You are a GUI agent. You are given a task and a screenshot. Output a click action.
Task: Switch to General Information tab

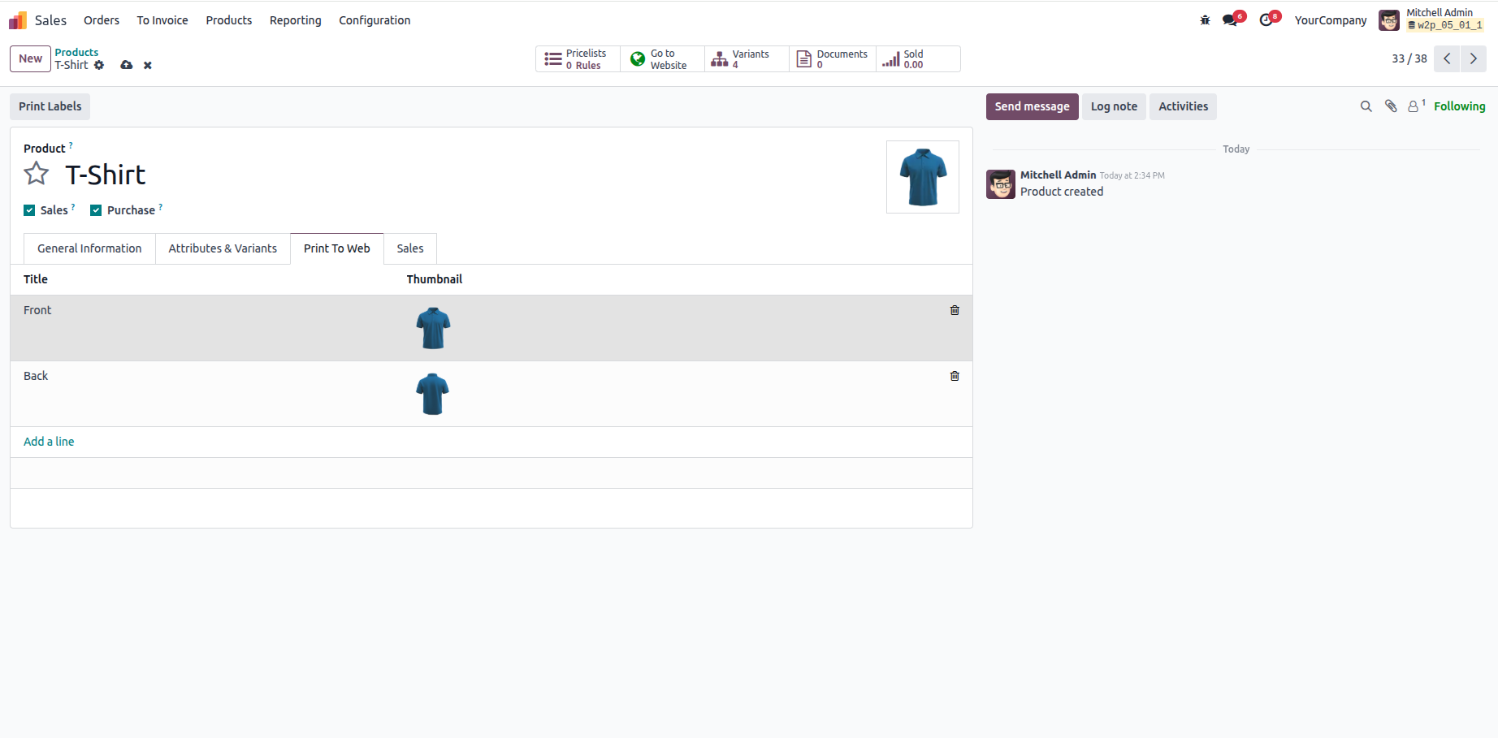pos(89,248)
